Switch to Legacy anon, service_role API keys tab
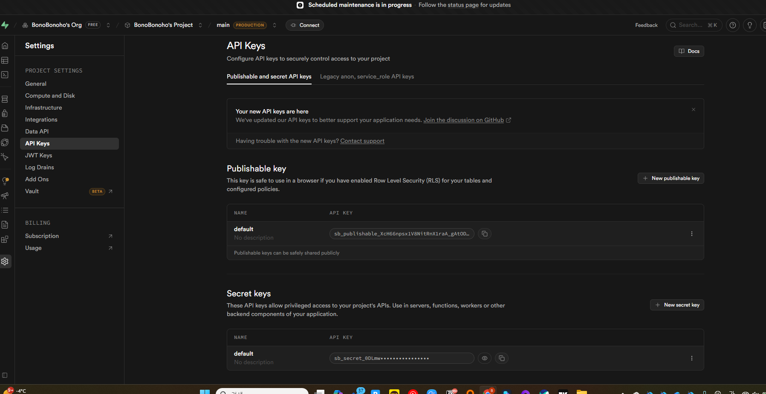The width and height of the screenshot is (766, 394). click(367, 77)
